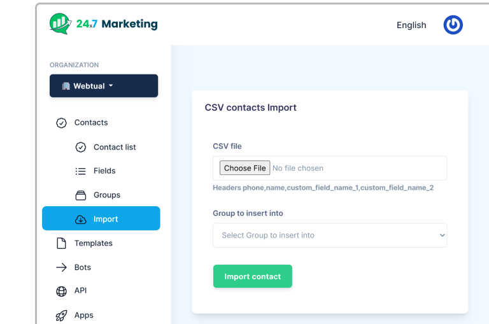Go to the Templates menu item

pos(93,243)
